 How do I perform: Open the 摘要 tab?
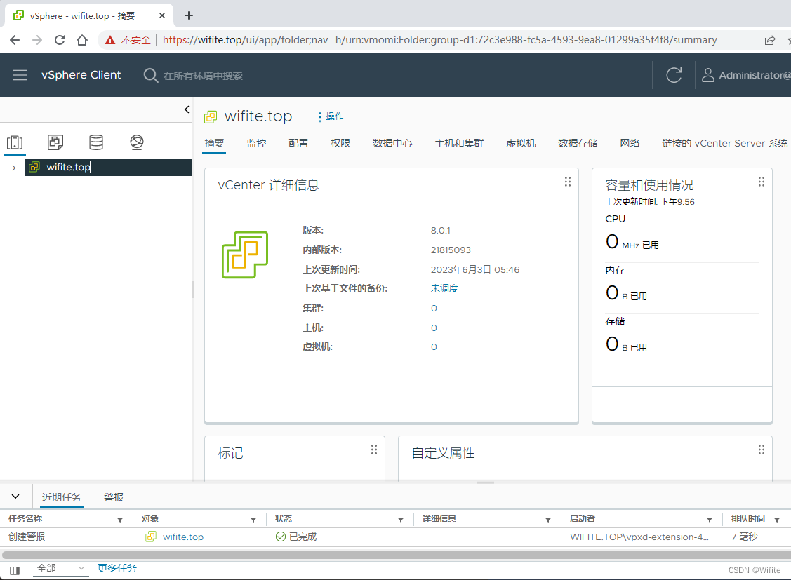(214, 143)
